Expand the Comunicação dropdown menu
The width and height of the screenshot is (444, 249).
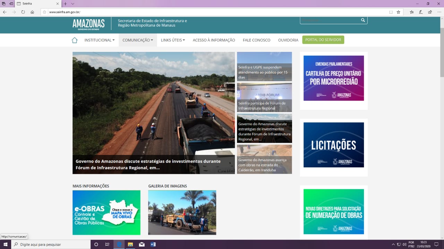coord(138,40)
